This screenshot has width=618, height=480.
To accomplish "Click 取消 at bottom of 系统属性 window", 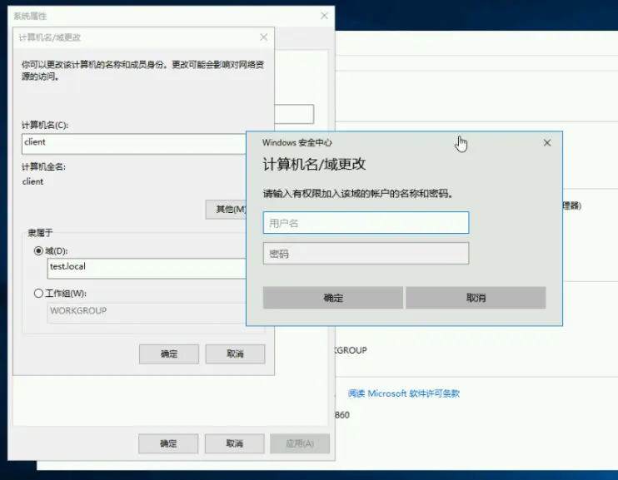I will 234,443.
